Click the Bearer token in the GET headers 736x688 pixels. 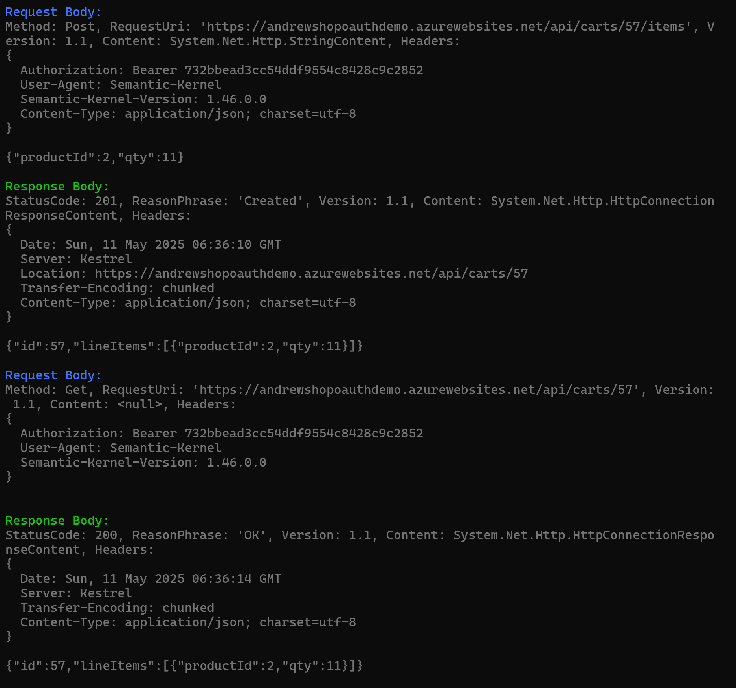pyautogui.click(x=303, y=434)
